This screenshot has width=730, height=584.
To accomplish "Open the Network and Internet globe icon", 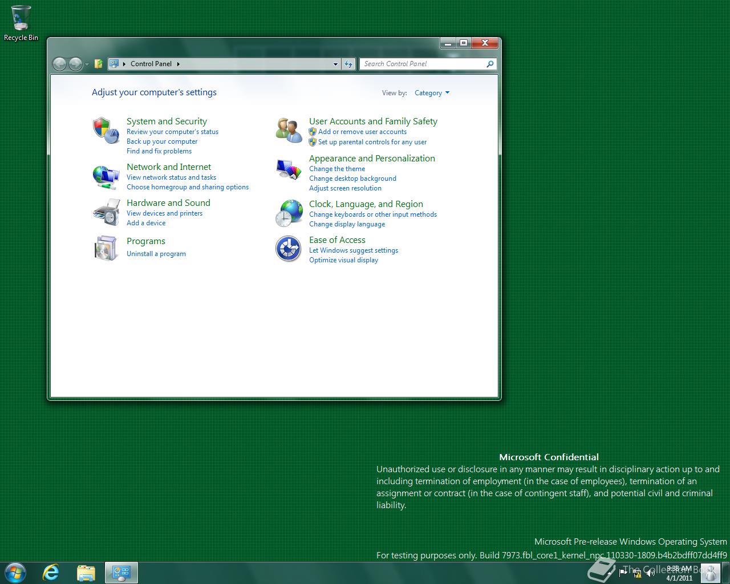I will pos(106,177).
